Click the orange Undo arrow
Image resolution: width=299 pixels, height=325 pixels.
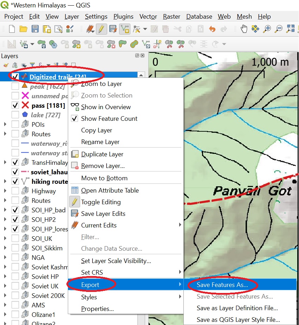coord(212,29)
